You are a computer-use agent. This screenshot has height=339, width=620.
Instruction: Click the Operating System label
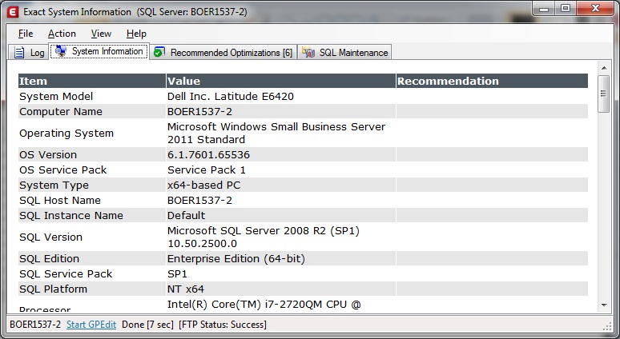click(x=66, y=133)
